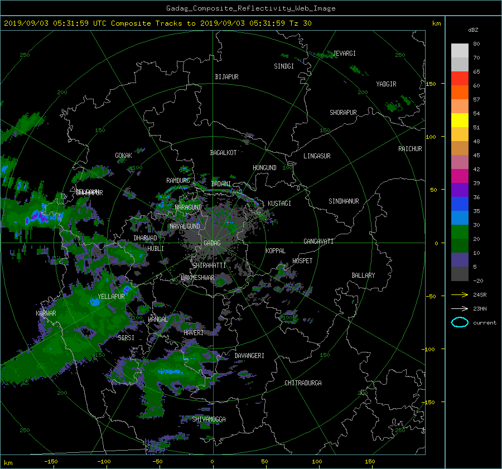The width and height of the screenshot is (502, 469).
Task: Click the SHIVAMOGGA city label
Action: pos(209,419)
